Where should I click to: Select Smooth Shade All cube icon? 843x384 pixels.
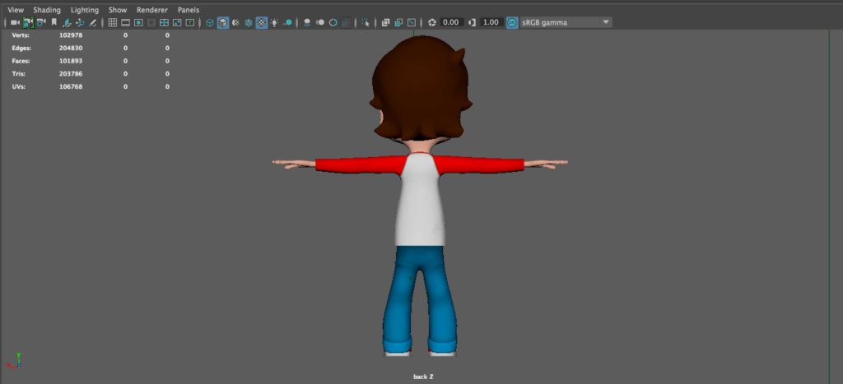[223, 22]
